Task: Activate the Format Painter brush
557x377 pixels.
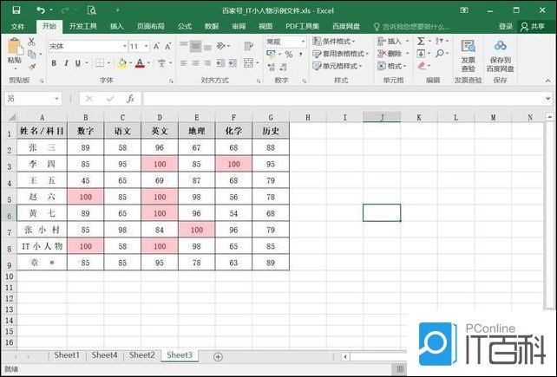Action: point(31,66)
